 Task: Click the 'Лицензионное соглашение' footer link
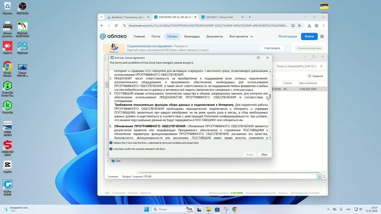[260, 193]
